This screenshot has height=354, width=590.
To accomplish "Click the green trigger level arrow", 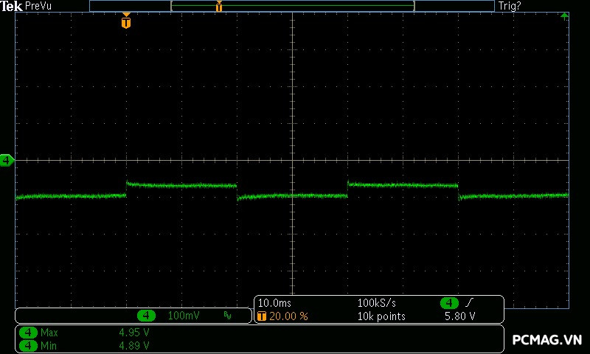I will [x=564, y=15].
